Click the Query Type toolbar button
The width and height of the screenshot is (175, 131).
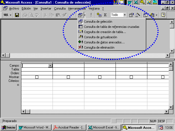(80, 15)
